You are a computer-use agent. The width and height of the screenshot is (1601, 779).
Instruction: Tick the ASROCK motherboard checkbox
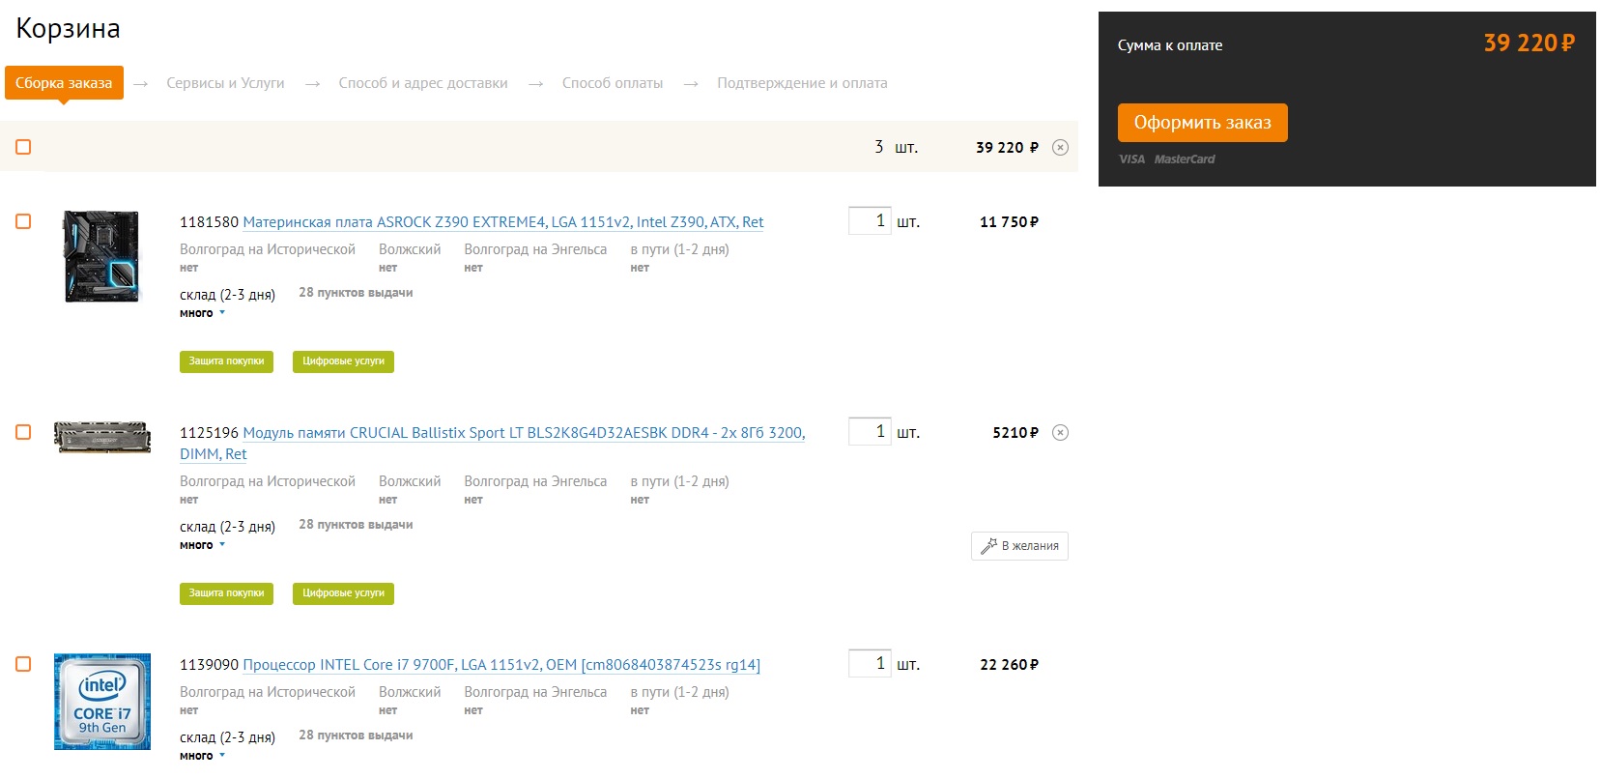(23, 221)
